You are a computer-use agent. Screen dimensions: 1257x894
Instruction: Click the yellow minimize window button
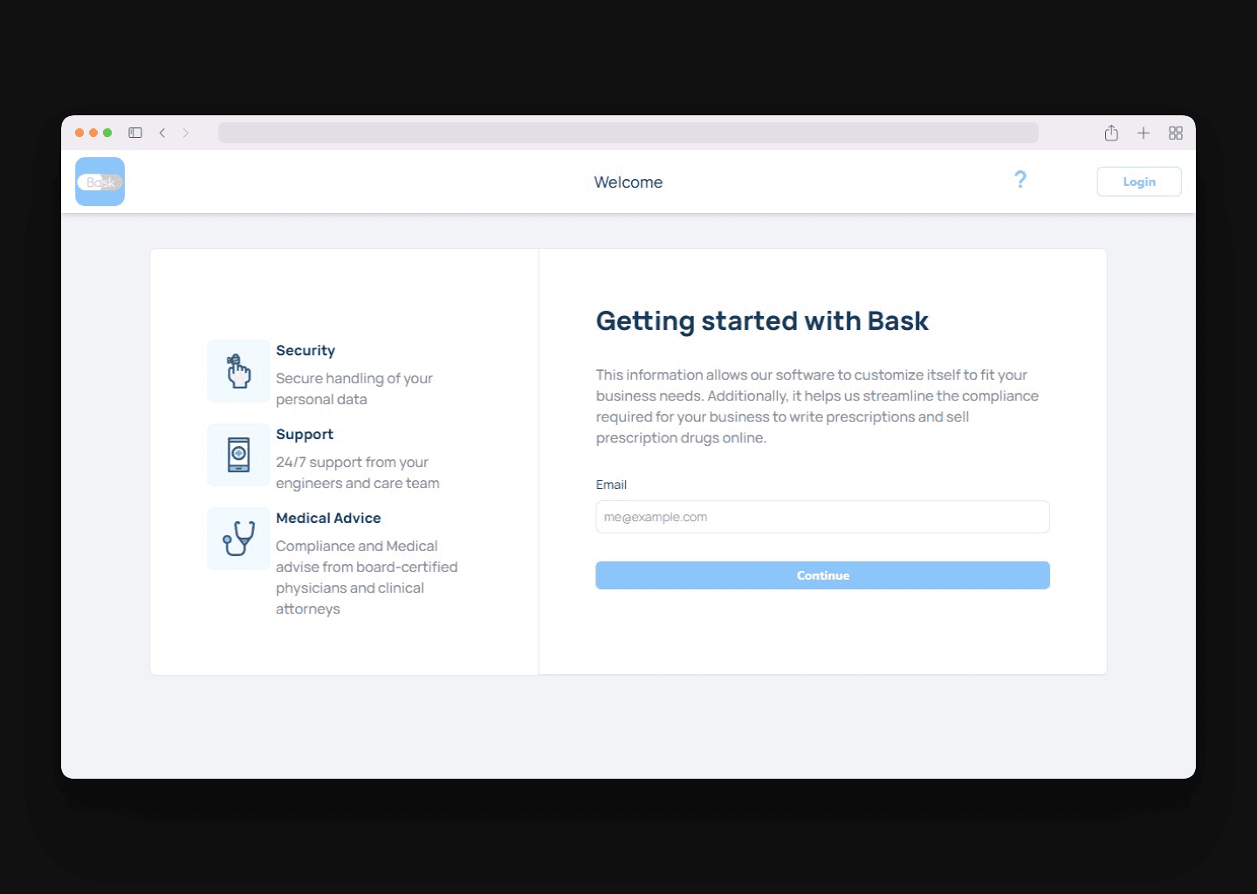[x=93, y=133]
